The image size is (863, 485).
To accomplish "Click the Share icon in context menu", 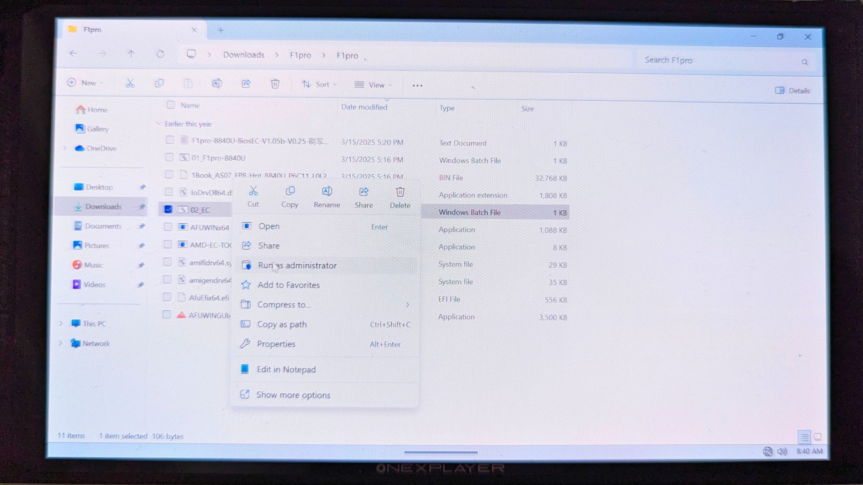I will (364, 192).
